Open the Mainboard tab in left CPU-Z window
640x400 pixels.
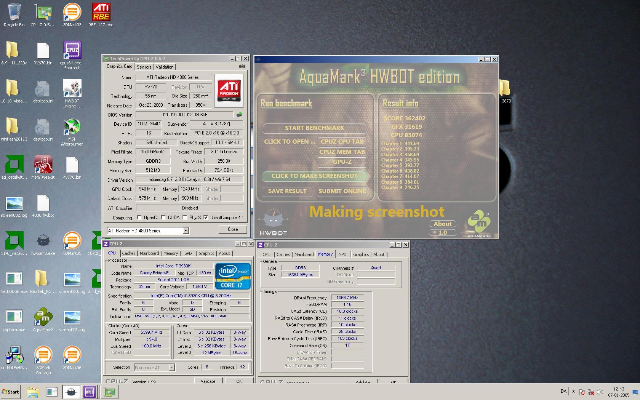click(149, 253)
